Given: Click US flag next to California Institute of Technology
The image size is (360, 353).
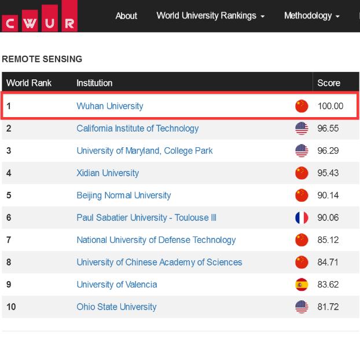Looking at the screenshot, I should point(302,129).
